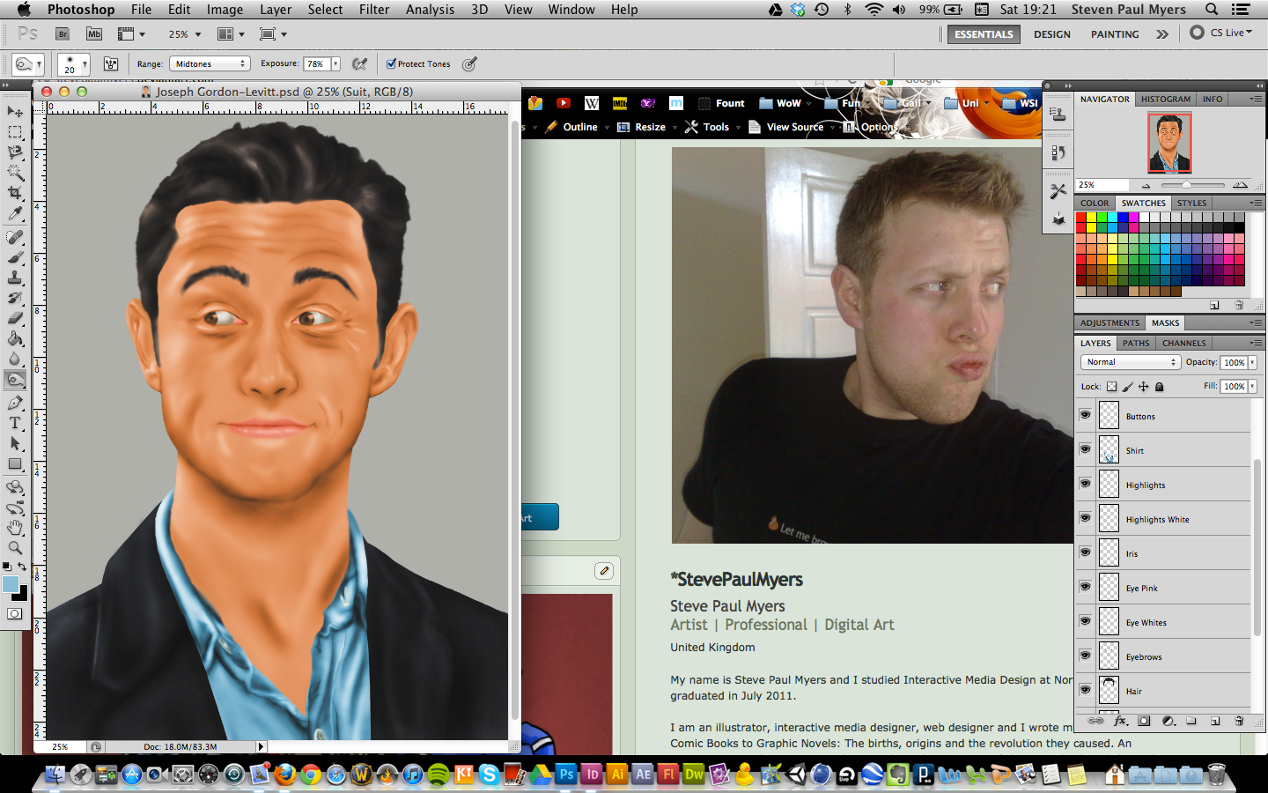1268x793 pixels.
Task: Click the layer effects fx icon
Action: click(1120, 721)
